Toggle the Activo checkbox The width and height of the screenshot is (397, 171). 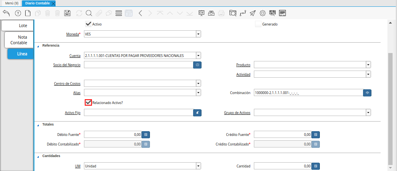pyautogui.click(x=88, y=24)
